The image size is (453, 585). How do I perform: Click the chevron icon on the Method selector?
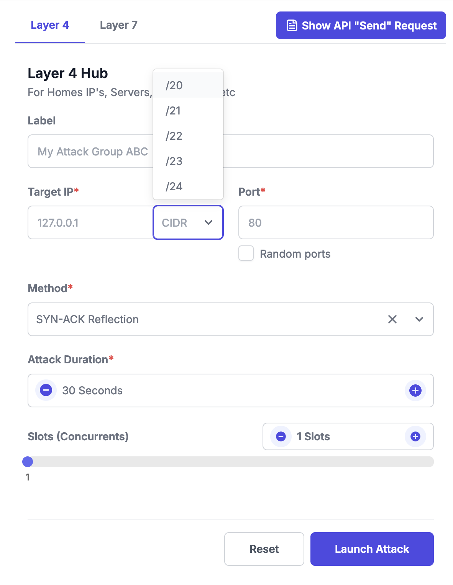coord(419,319)
